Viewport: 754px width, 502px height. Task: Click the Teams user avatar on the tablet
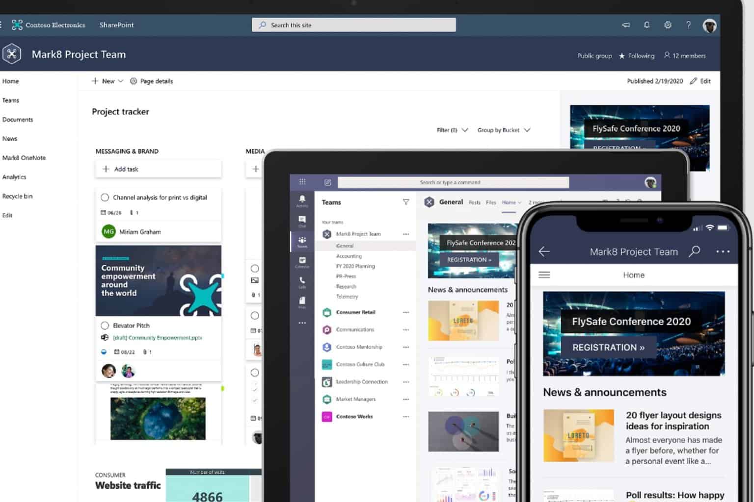click(650, 182)
